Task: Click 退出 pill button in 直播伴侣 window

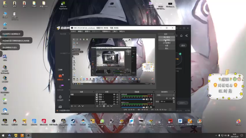Action: 183,45
